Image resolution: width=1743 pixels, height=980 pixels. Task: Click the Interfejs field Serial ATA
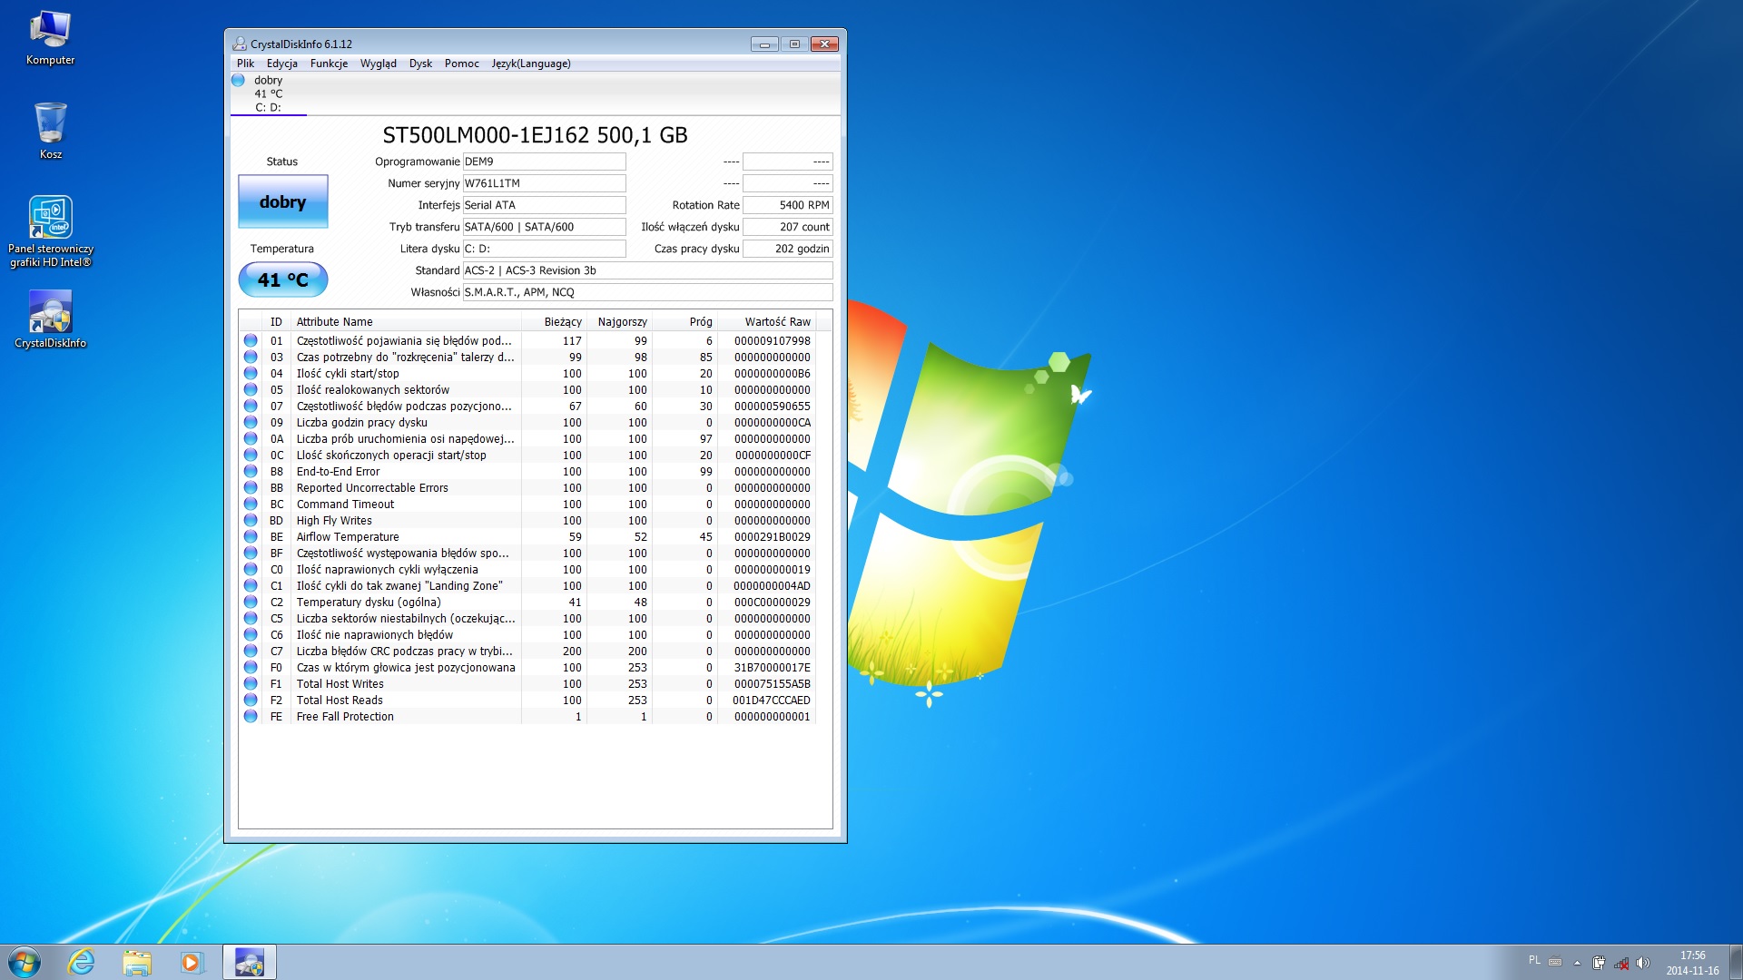(544, 205)
